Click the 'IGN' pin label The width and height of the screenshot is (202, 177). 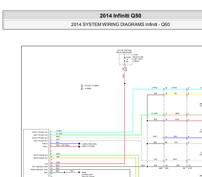coord(46,164)
